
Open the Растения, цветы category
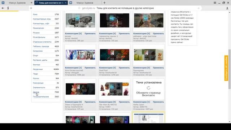point(40,60)
